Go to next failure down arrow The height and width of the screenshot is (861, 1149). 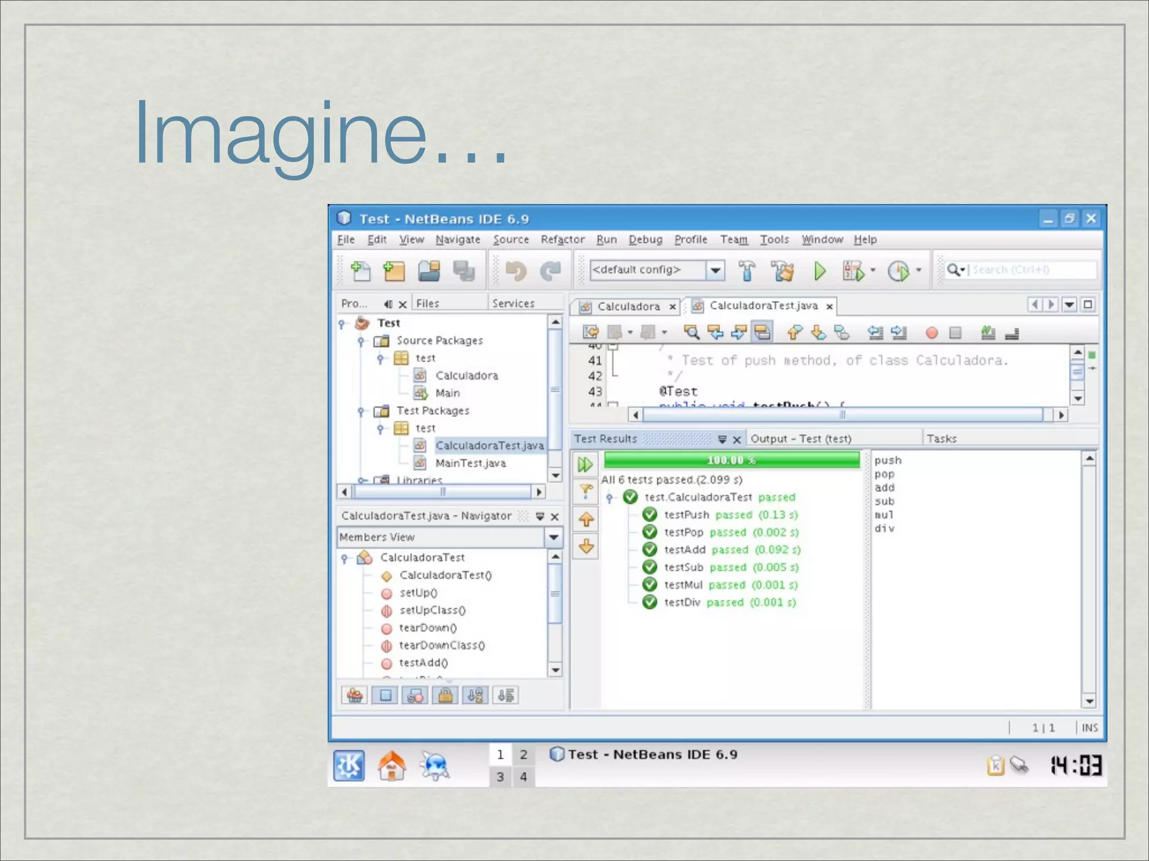(x=586, y=547)
